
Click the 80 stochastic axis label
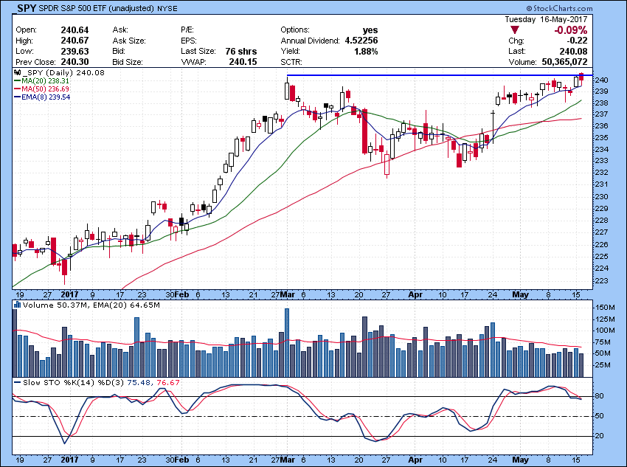point(600,396)
